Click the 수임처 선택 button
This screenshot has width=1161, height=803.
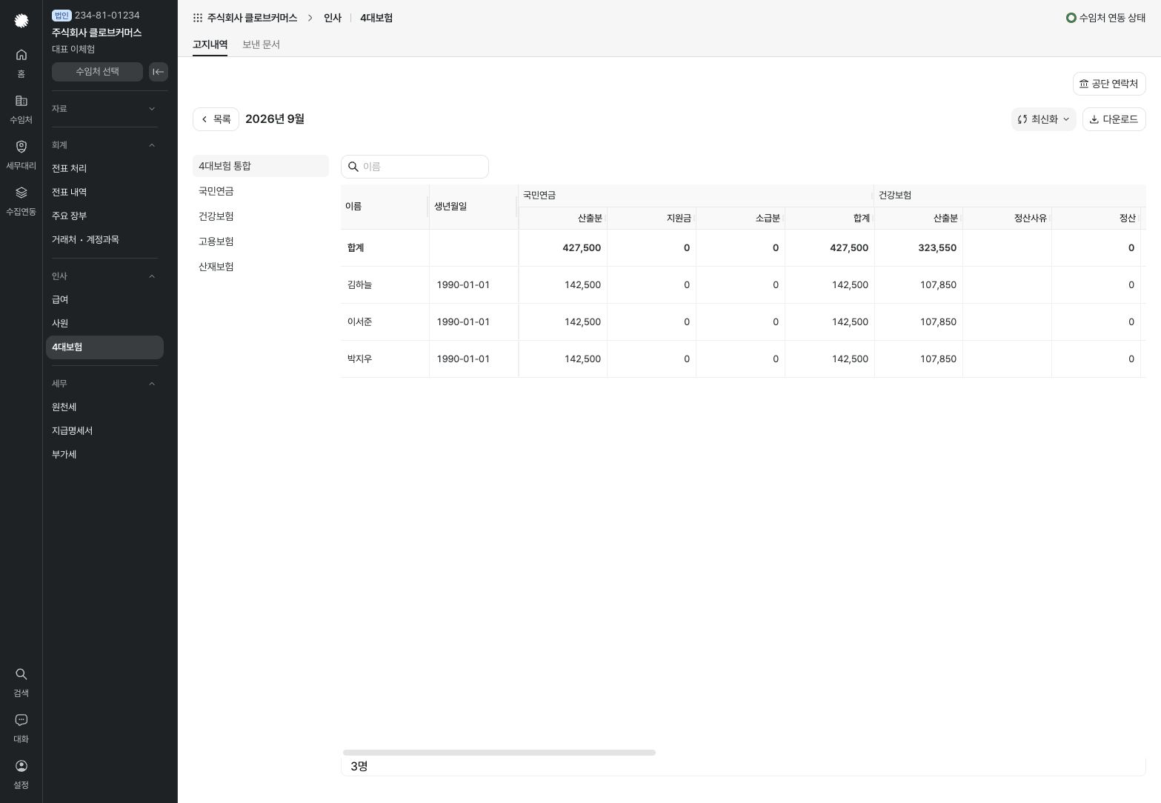click(x=97, y=72)
